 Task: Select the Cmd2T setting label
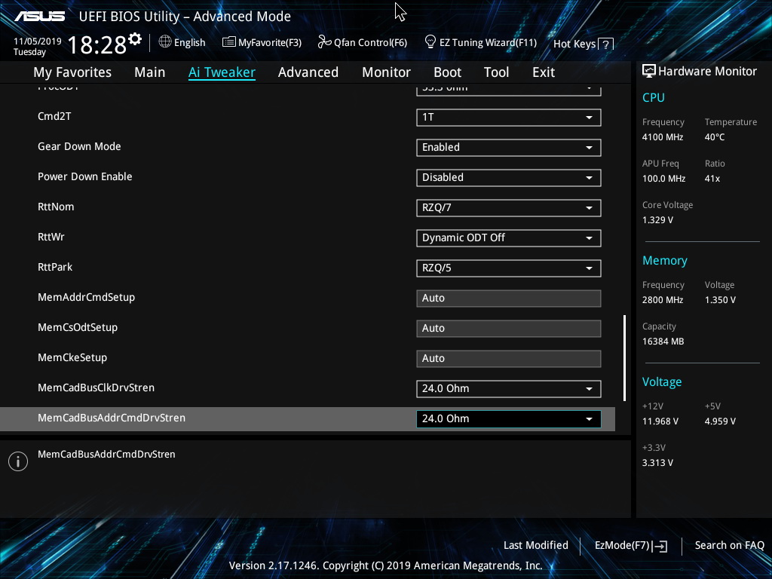pos(54,117)
